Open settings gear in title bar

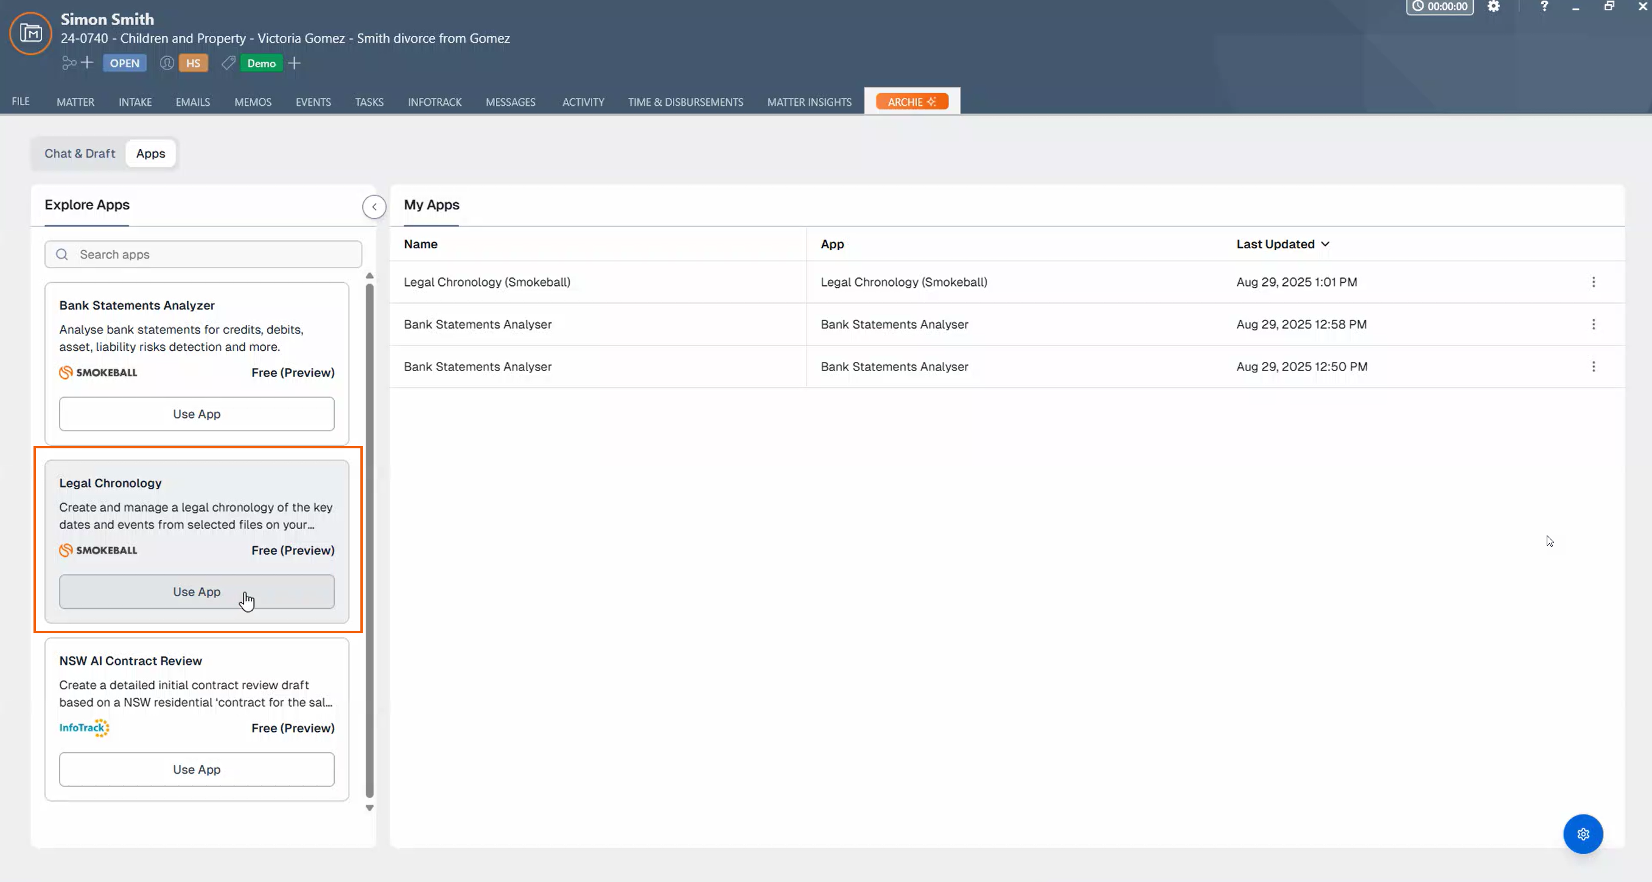(x=1494, y=7)
